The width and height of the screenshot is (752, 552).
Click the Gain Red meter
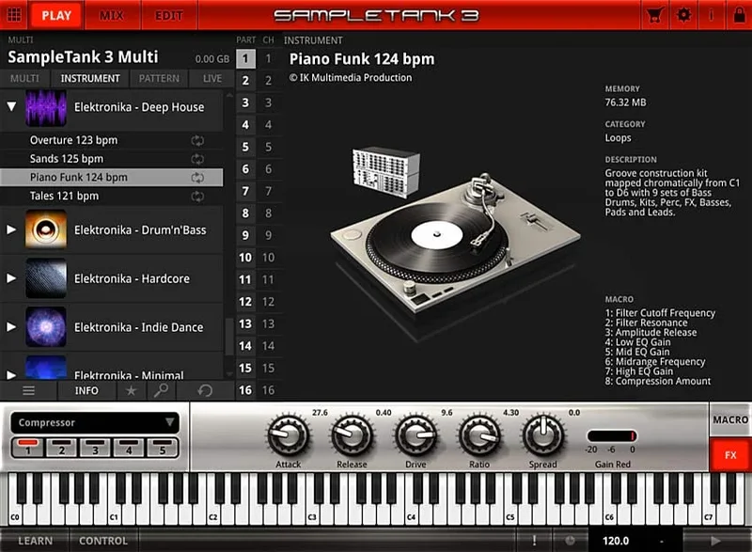pos(613,435)
